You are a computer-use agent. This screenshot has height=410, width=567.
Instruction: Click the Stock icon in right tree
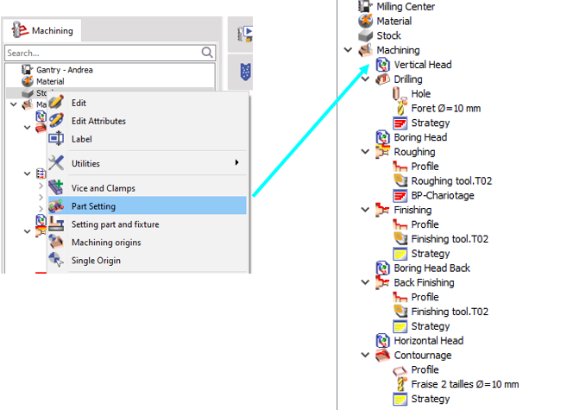366,35
